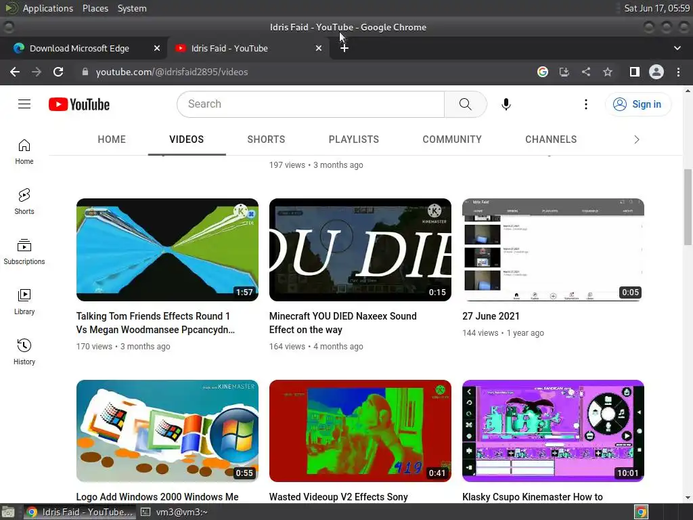Open Chrome three-dot menu
The image size is (693, 520).
(678, 72)
